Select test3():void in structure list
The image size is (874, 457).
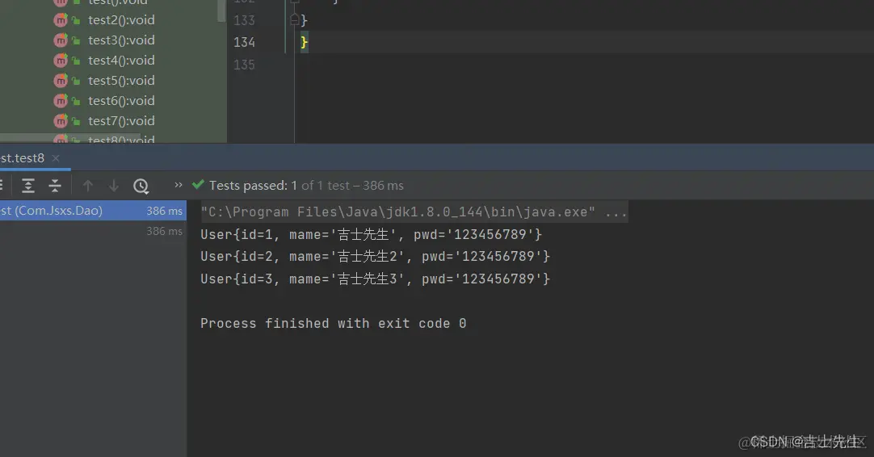121,40
